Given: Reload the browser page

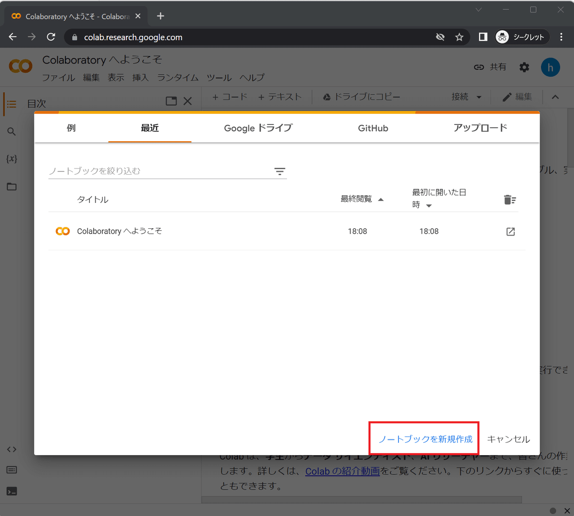Looking at the screenshot, I should click(51, 37).
